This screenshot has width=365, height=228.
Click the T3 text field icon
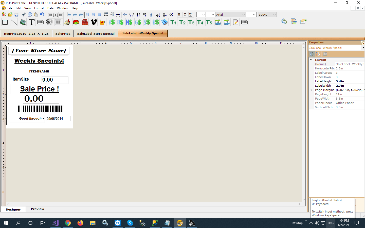tap(191, 22)
